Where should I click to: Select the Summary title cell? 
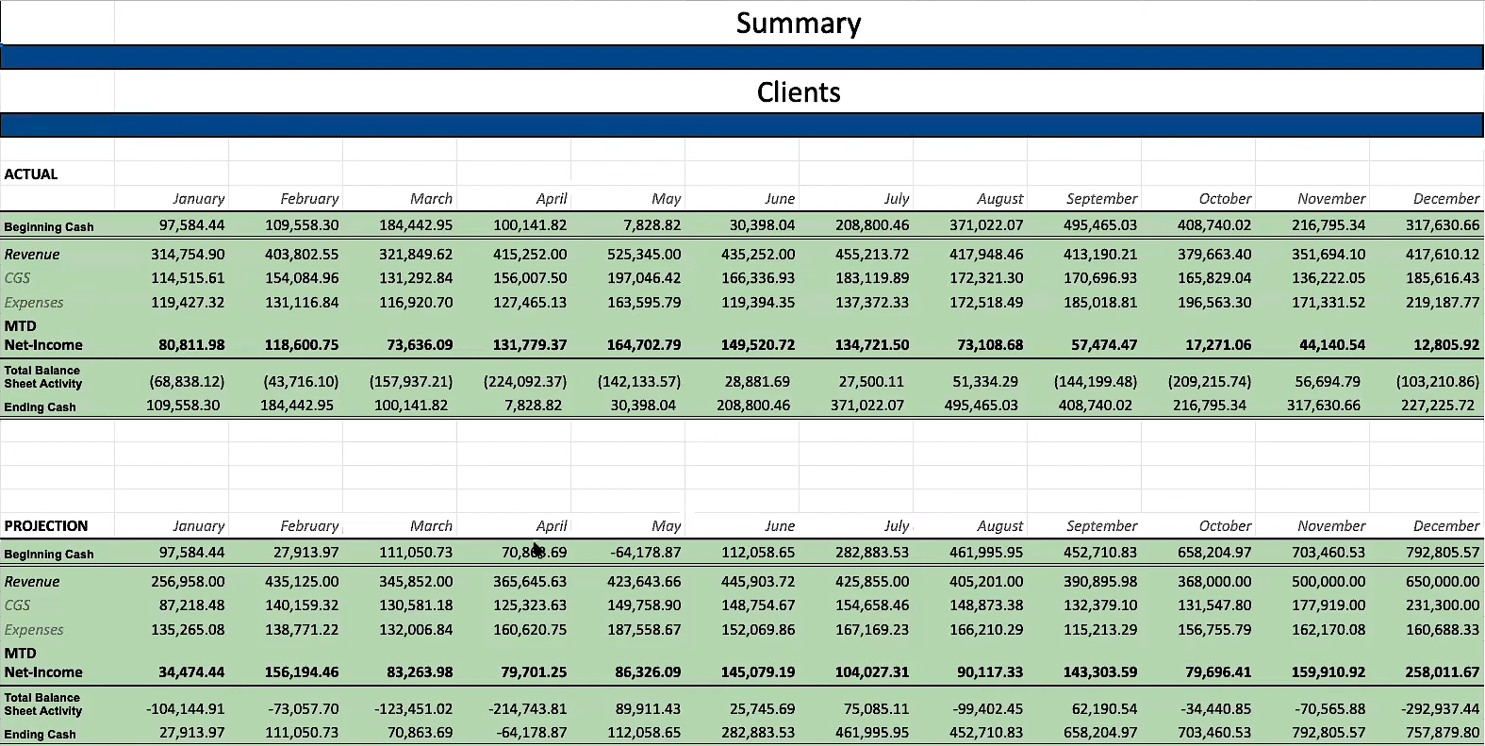point(799,23)
